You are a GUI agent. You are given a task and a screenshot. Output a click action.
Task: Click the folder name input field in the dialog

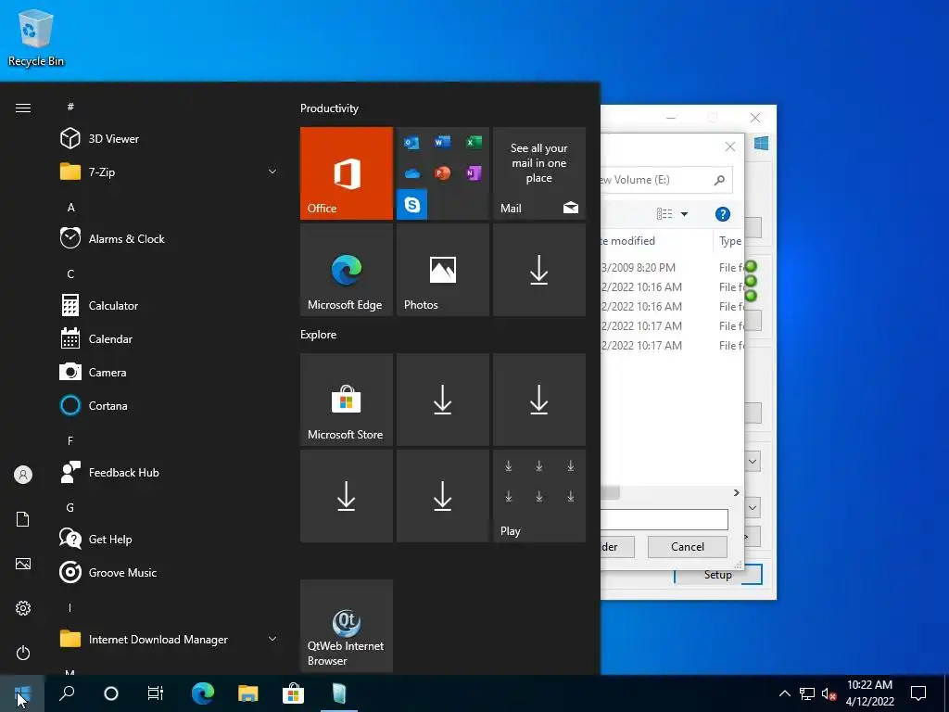click(664, 519)
